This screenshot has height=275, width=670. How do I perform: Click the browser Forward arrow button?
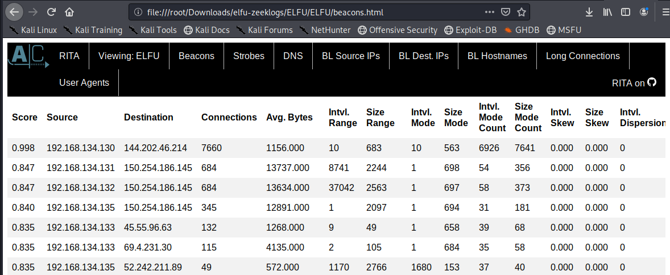pos(33,12)
